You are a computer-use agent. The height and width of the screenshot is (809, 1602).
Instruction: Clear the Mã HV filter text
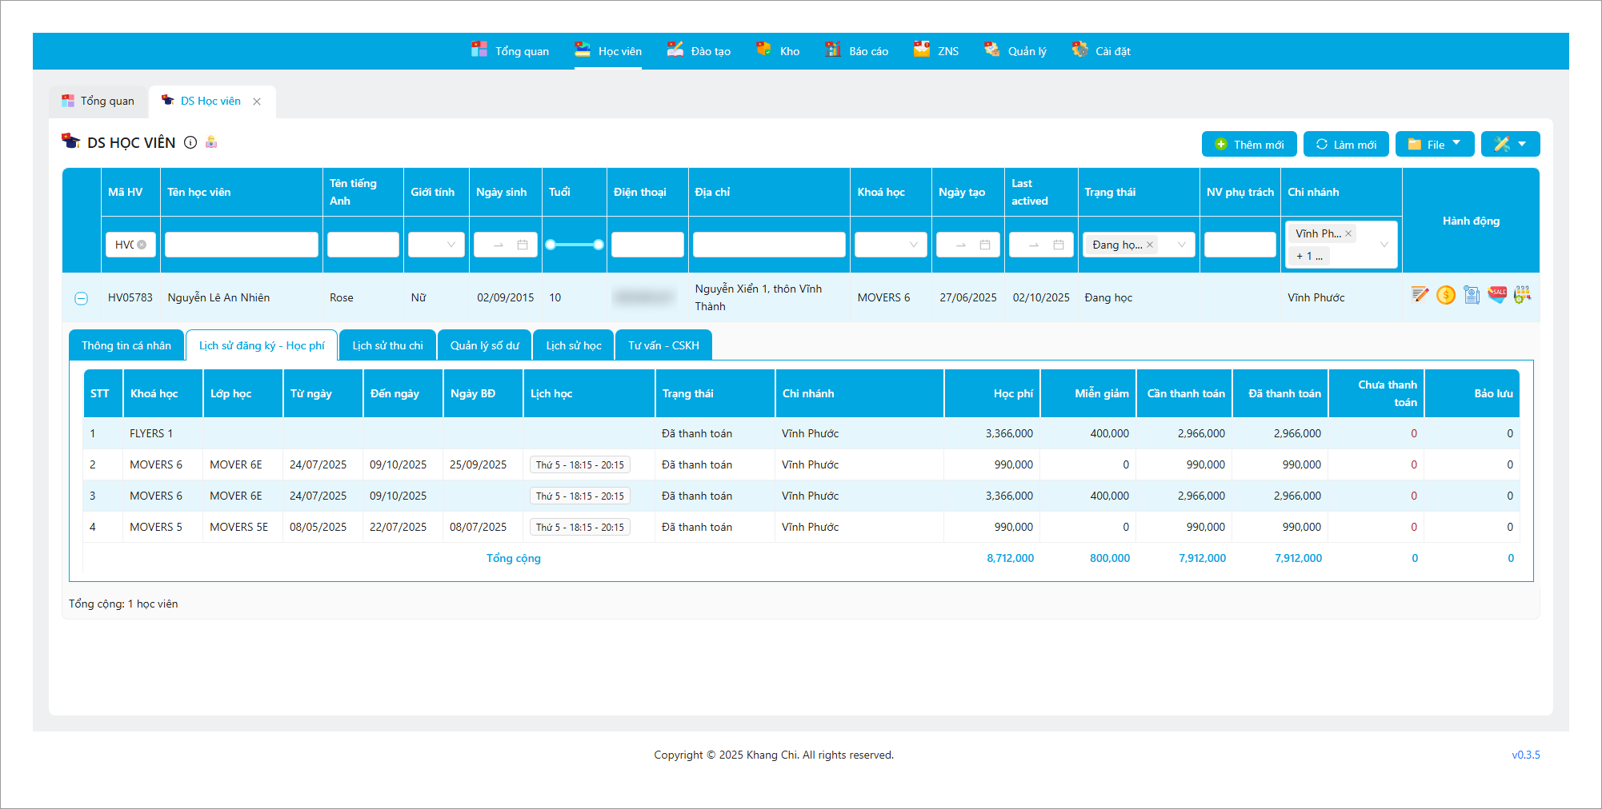click(142, 245)
